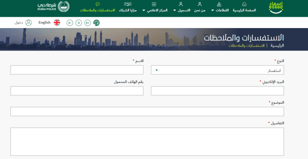The width and height of the screenshot is (308, 159).
Task: Click the دخول login link
Action: [18, 22]
